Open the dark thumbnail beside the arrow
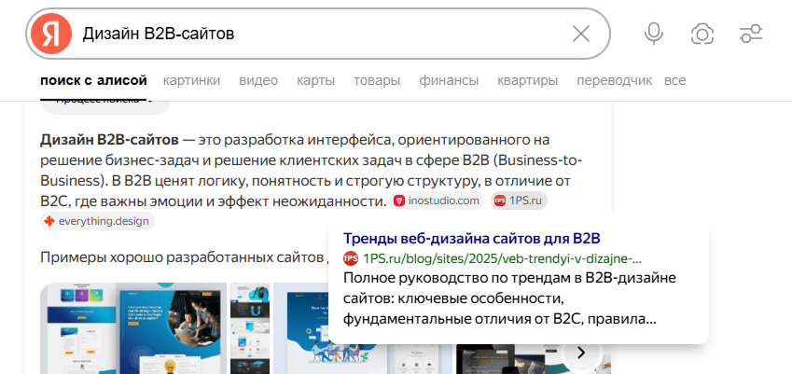The height and width of the screenshot is (374, 792). 505,359
